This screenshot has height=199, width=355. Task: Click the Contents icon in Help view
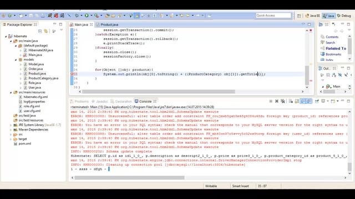click(x=323, y=37)
